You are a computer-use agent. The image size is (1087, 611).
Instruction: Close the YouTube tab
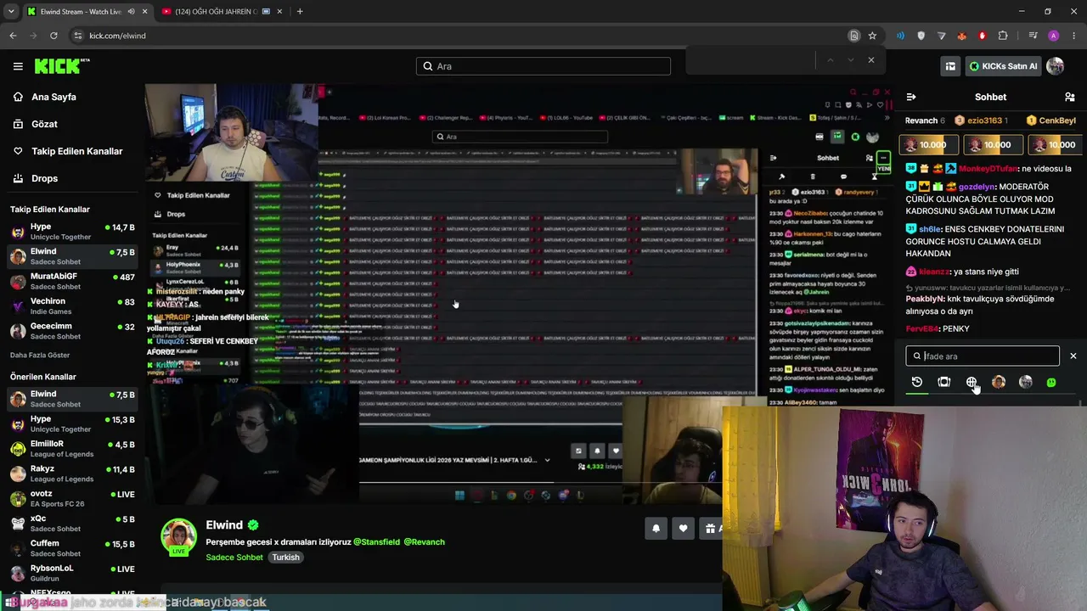coord(280,12)
